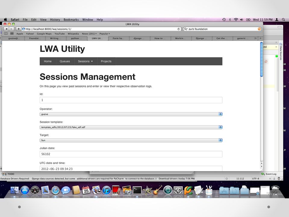Open search options magnifier dropdown
Viewport: 289px width, 217px height.
(186, 29)
